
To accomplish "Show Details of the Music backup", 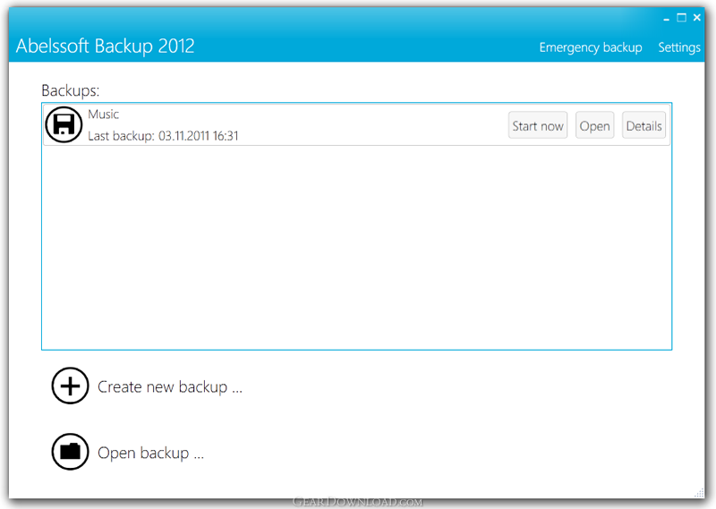I will pos(644,126).
